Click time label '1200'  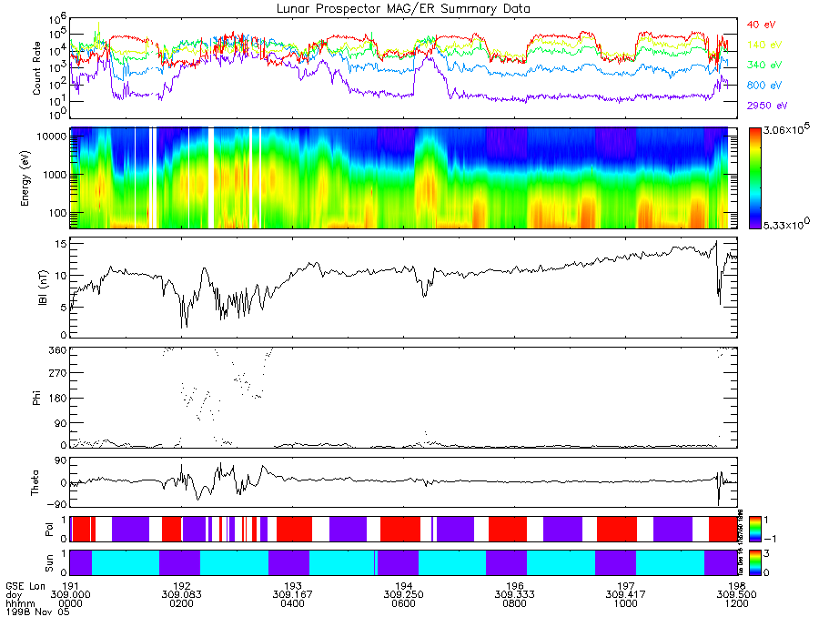pos(737,603)
